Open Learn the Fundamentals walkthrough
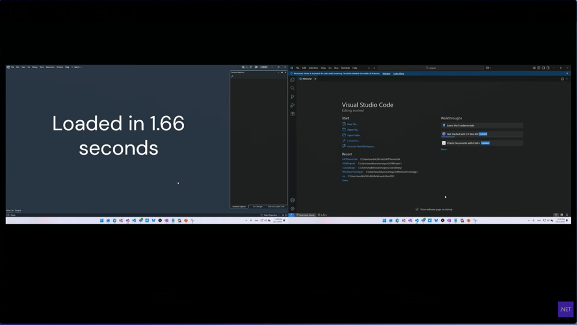This screenshot has height=325, width=577. click(482, 126)
